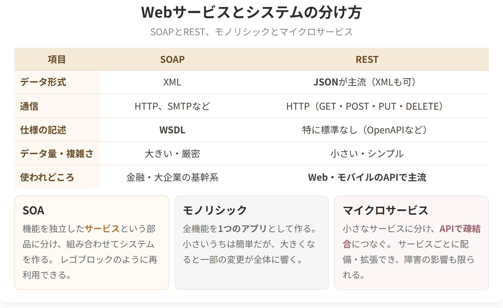503x308 pixels.
Task: Click the '特に標準なし（OpenAPIなど）' cell
Action: click(x=367, y=130)
